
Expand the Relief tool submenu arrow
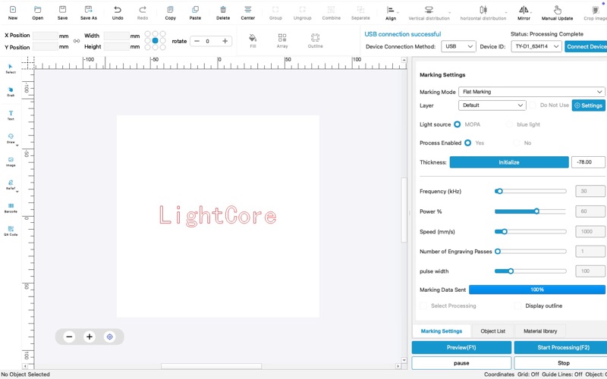(17, 192)
